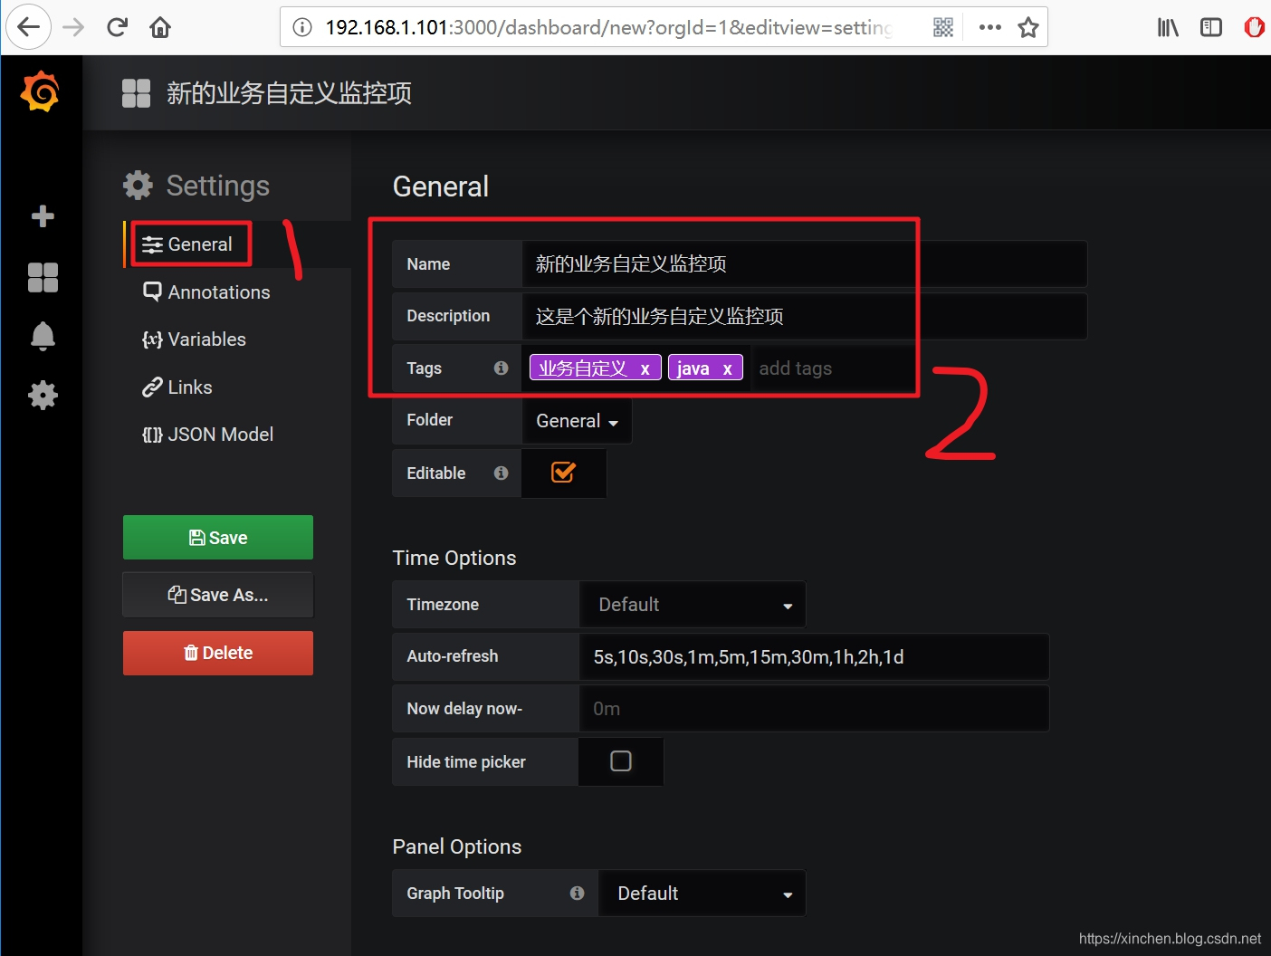The image size is (1271, 956).
Task: Click the browser address bar URL
Action: coord(609,27)
